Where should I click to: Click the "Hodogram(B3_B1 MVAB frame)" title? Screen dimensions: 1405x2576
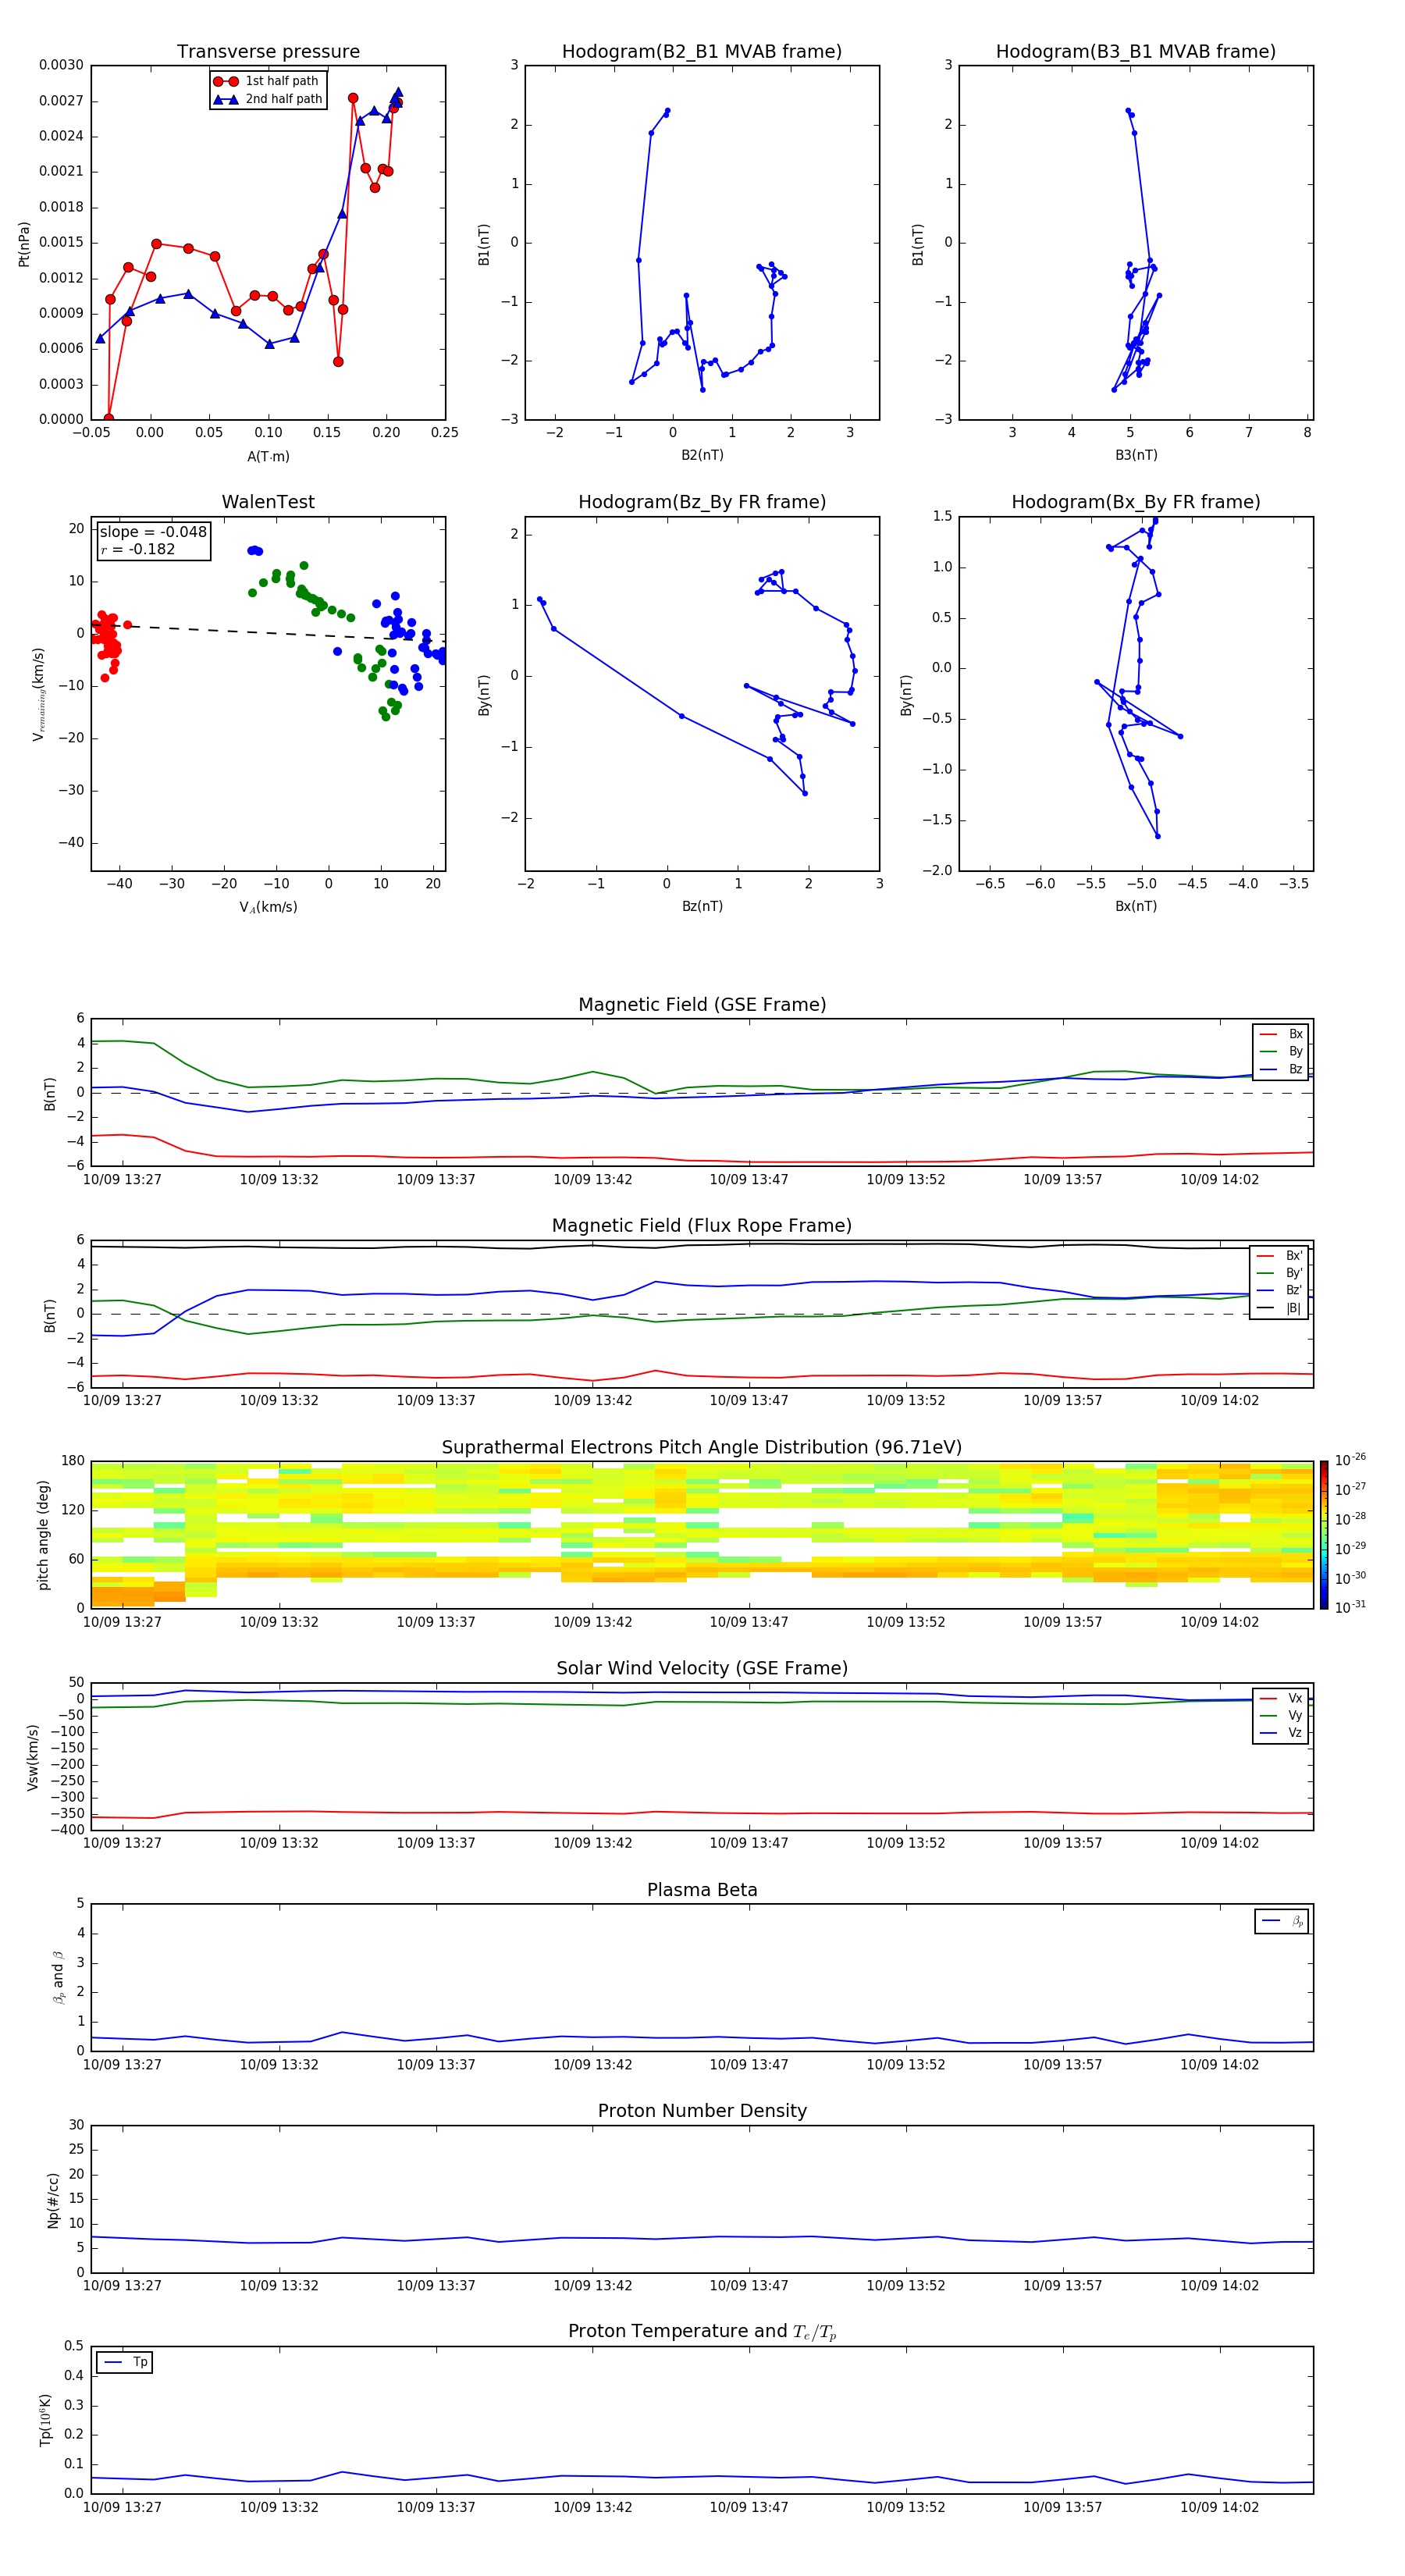point(1136,52)
